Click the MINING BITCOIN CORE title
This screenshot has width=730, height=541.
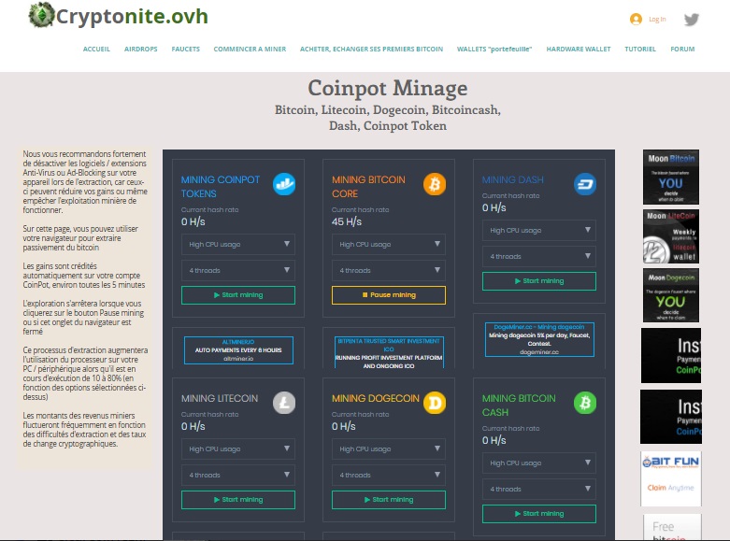click(368, 187)
